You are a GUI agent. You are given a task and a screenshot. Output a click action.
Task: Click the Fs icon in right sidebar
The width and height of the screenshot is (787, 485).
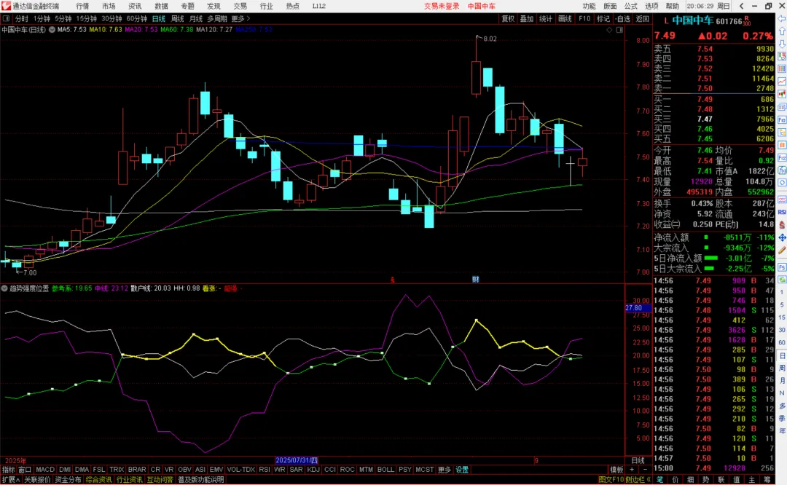(x=782, y=267)
